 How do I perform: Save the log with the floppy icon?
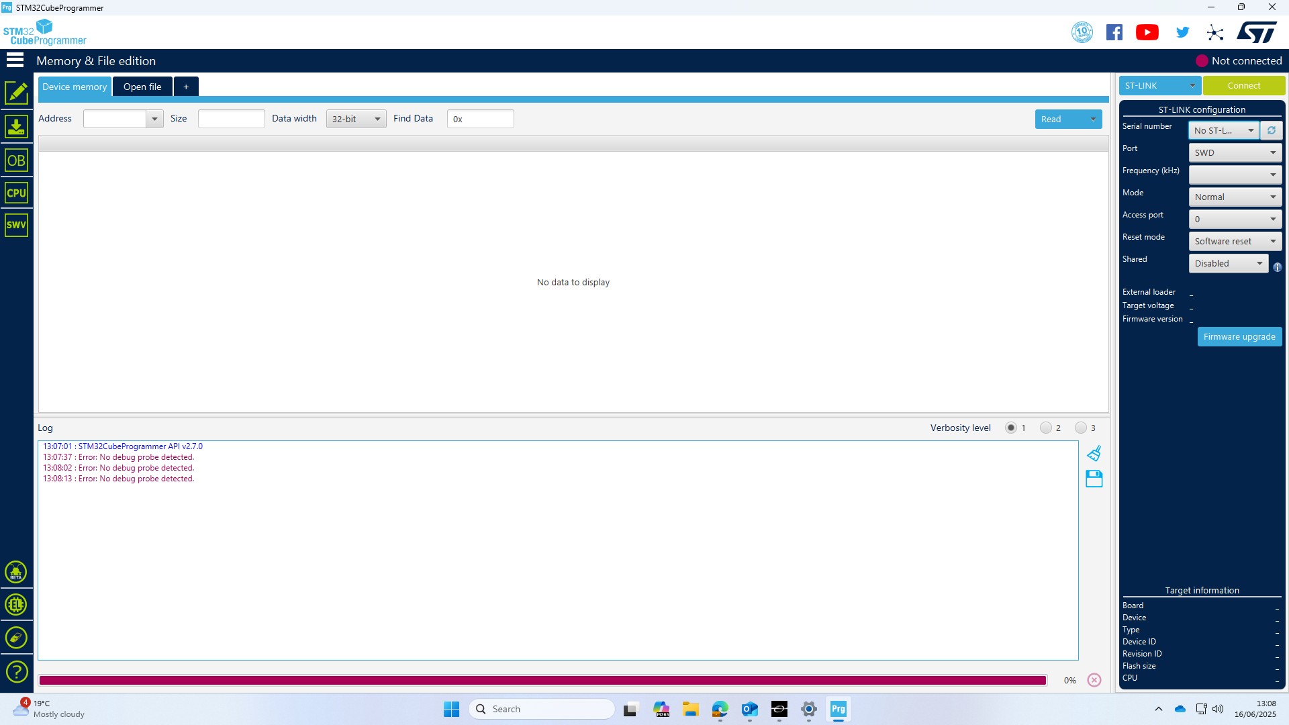(1094, 479)
